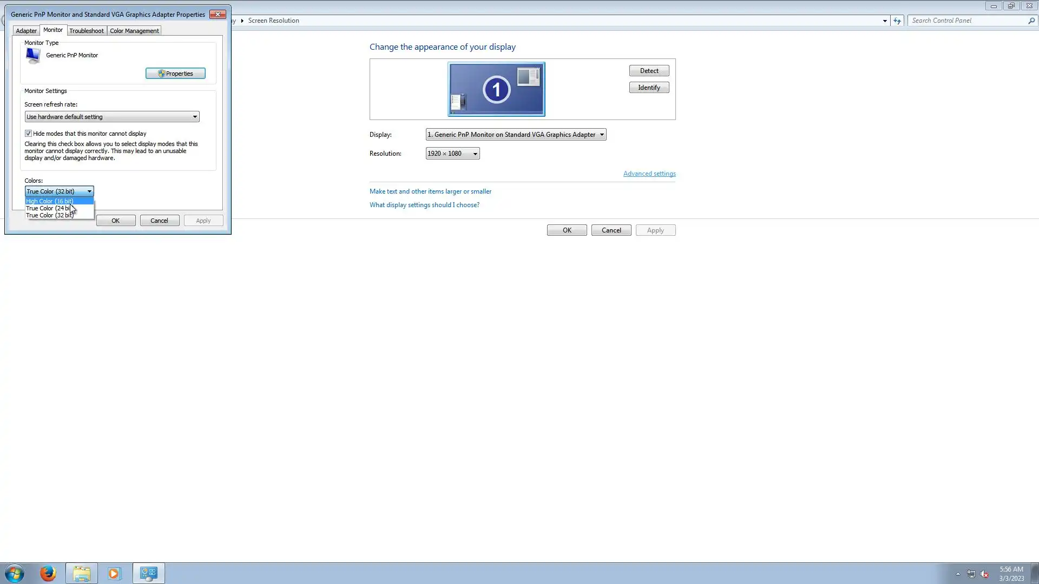Switch to the Color Management tab
1039x584 pixels.
coord(134,31)
